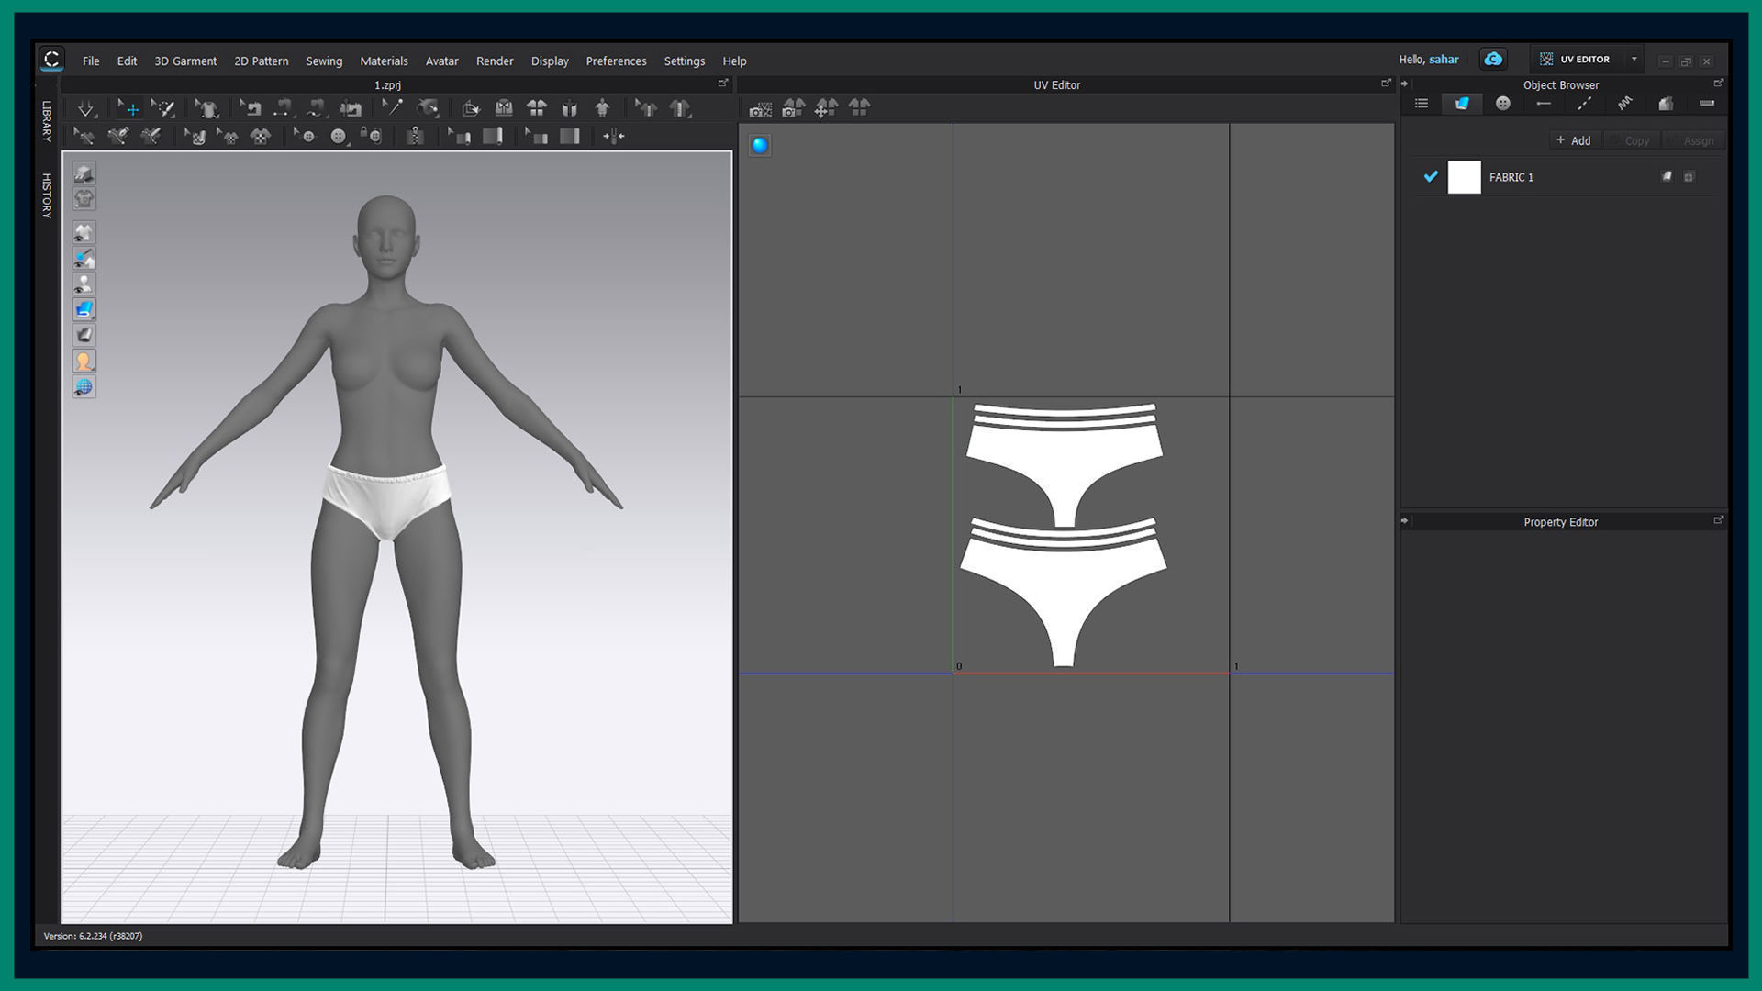Click the Add fabric button
Screen dimensions: 1762x991
point(1574,140)
